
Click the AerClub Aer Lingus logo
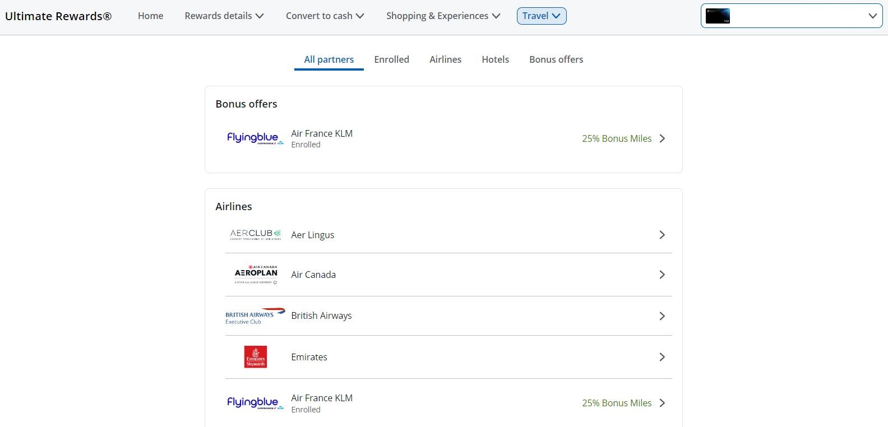click(255, 235)
